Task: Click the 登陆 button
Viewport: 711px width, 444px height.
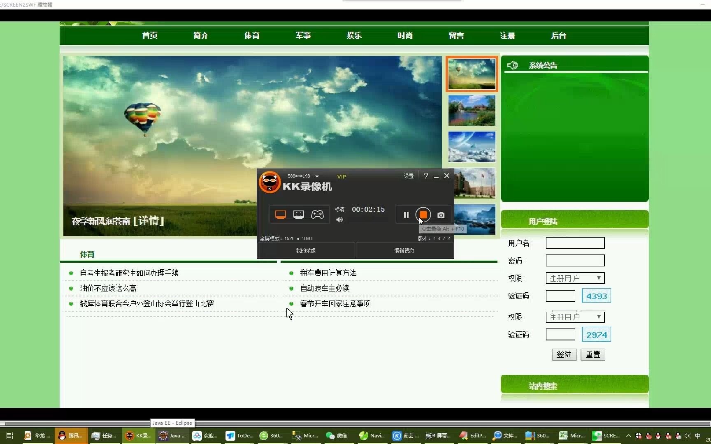Action: click(x=564, y=355)
